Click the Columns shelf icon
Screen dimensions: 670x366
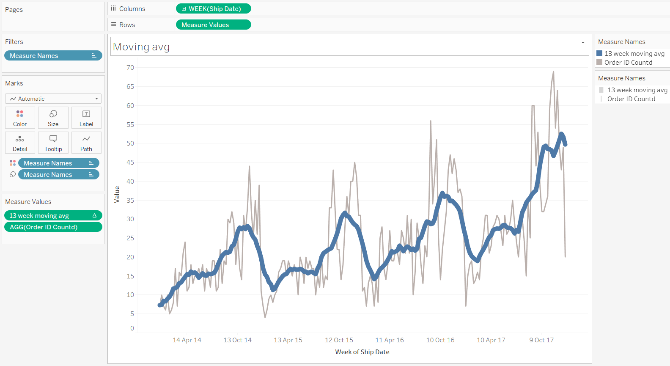point(113,8)
